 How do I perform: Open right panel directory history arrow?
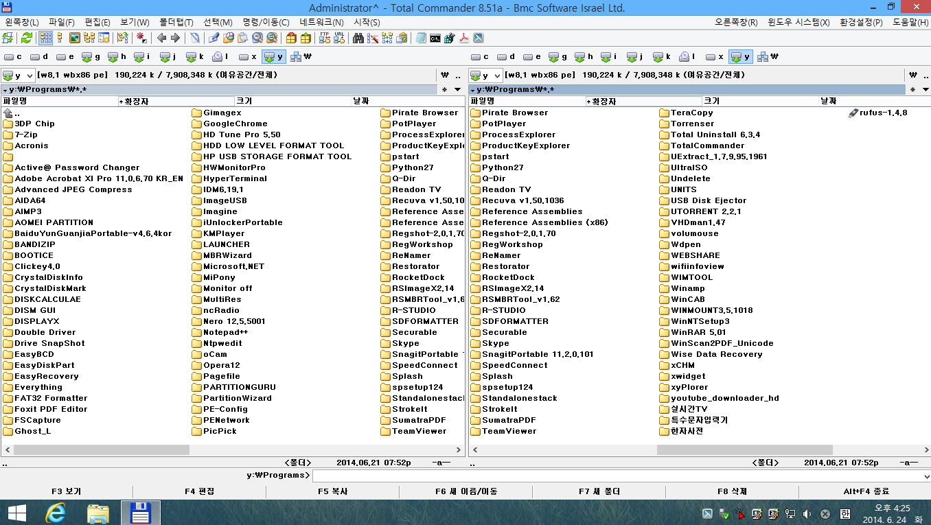coord(926,90)
